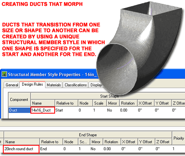This screenshot has width=185, height=156.
Task: Click the Start value under Relative to
Action: tap(59, 110)
